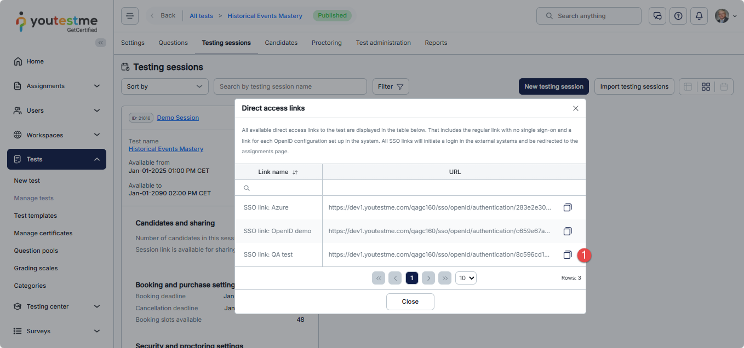Viewport: 744px width, 348px height.
Task: Open the help question mark icon
Action: (678, 16)
